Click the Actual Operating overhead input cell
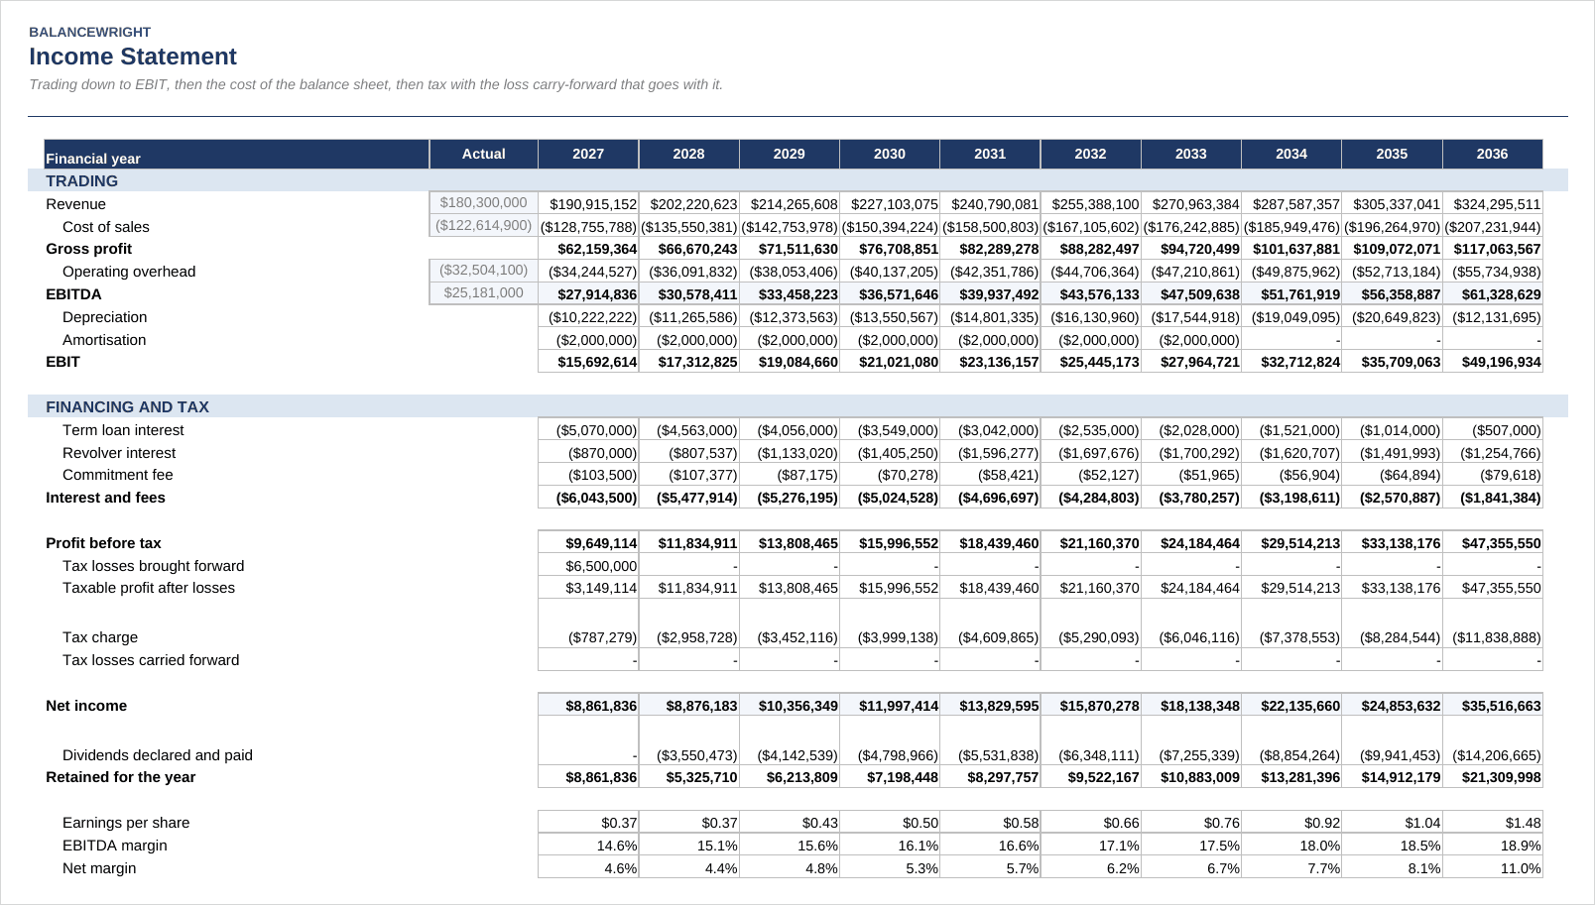The height and width of the screenshot is (905, 1595). (x=483, y=271)
